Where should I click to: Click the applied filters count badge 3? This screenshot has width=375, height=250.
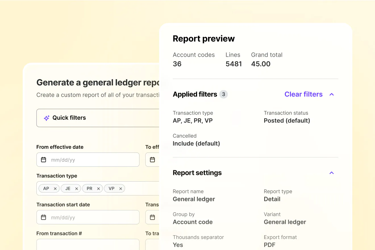[x=224, y=94]
